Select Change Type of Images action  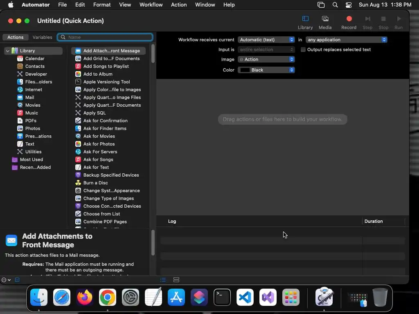(108, 198)
